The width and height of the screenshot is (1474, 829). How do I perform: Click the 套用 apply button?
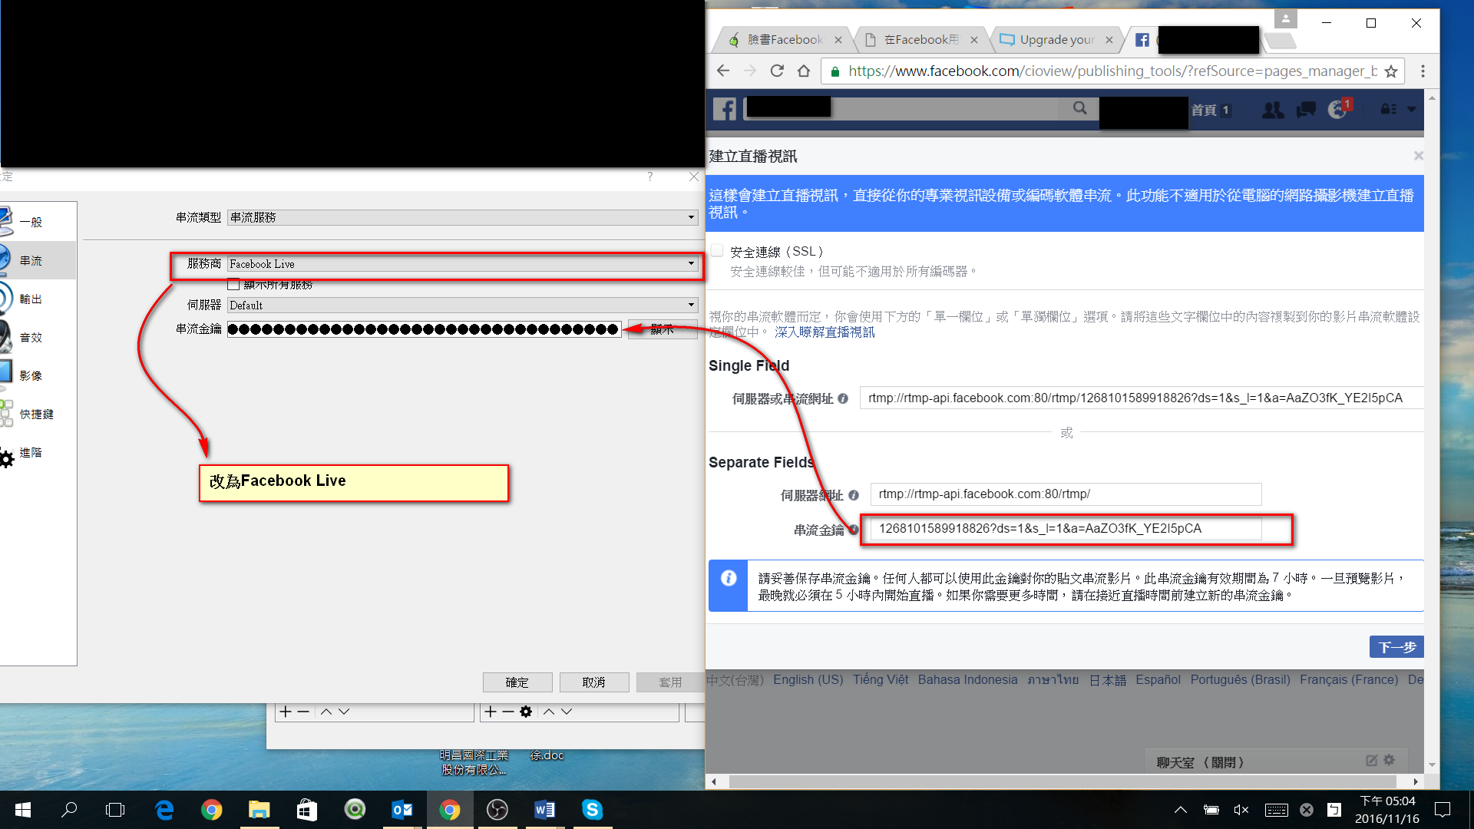(x=670, y=682)
